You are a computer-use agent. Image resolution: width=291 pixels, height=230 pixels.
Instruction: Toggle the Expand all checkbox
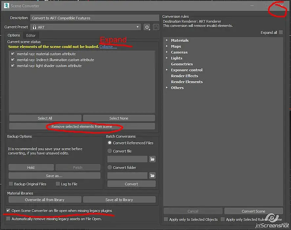[x=281, y=32]
